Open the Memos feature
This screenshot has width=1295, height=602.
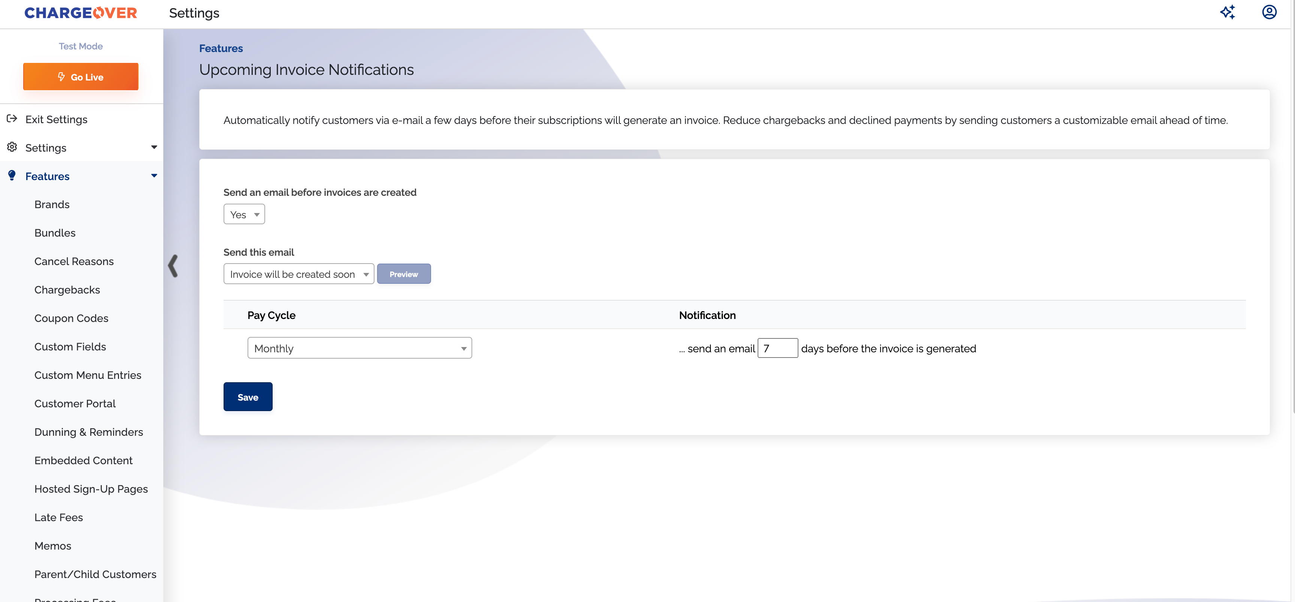pos(53,546)
